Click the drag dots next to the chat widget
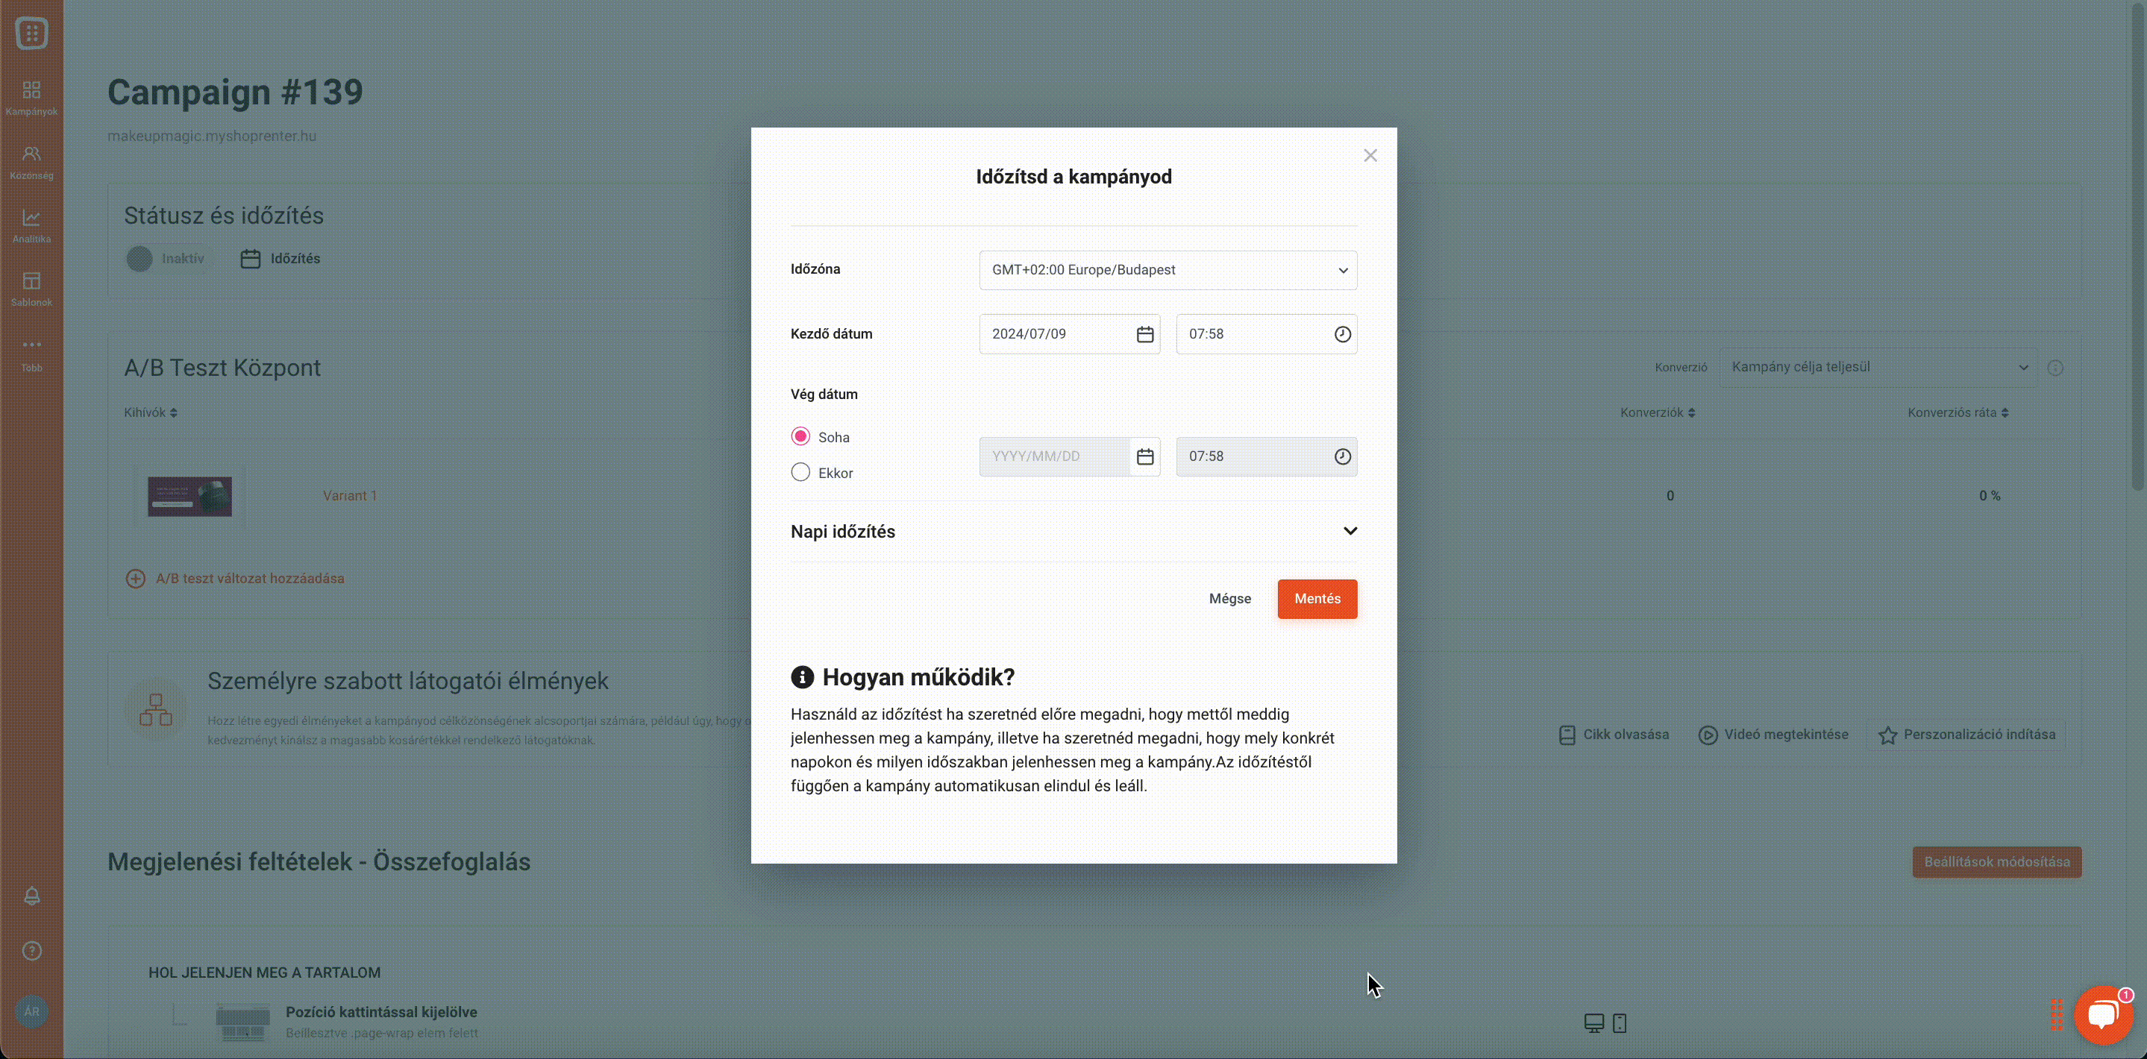This screenshot has height=1059, width=2147. (2056, 1015)
